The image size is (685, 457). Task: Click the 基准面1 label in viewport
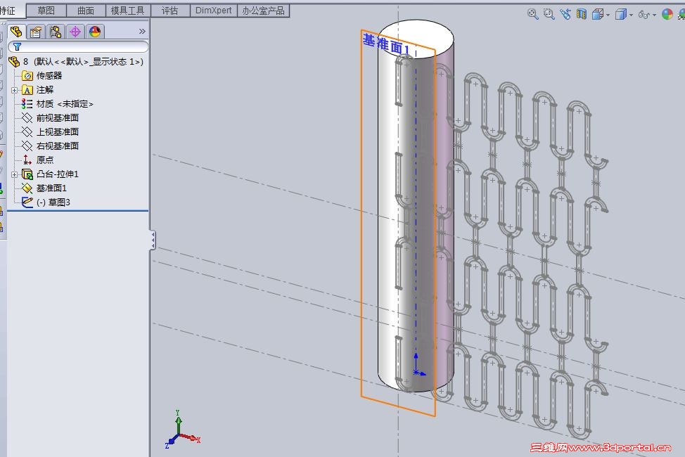point(386,46)
